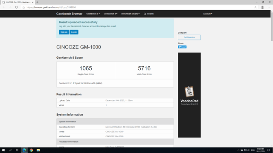Click the browser forward arrow
The height and width of the screenshot is (153, 273).
(10, 7)
